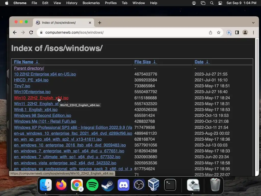Download Windows Me (101 - Retail Full).iso
Screen dimensions: 261x196
click(45, 121)
